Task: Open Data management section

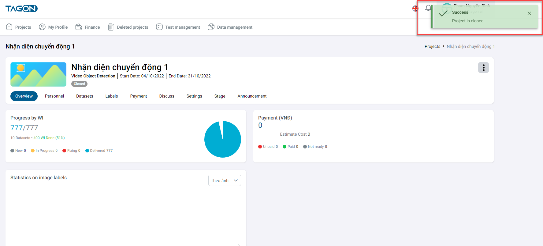Action: 230,27
